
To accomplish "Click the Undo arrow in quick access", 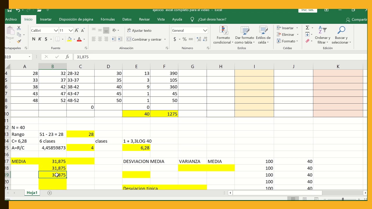I will click(18, 10).
